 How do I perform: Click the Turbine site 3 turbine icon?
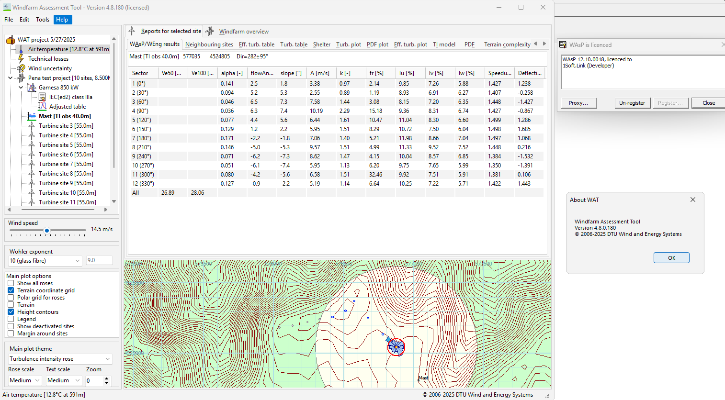click(x=32, y=126)
